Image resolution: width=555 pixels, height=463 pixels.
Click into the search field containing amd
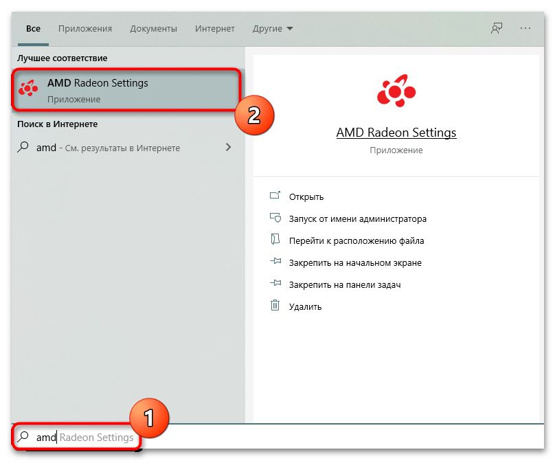(x=280, y=437)
